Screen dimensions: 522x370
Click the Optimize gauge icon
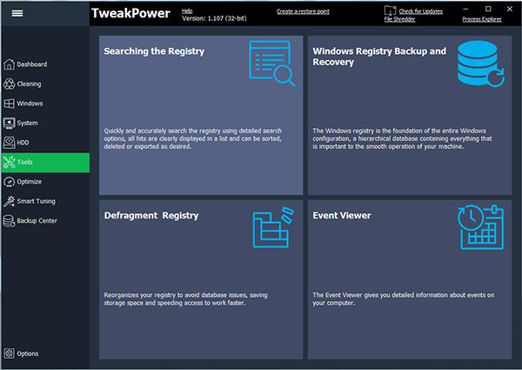[x=10, y=182]
